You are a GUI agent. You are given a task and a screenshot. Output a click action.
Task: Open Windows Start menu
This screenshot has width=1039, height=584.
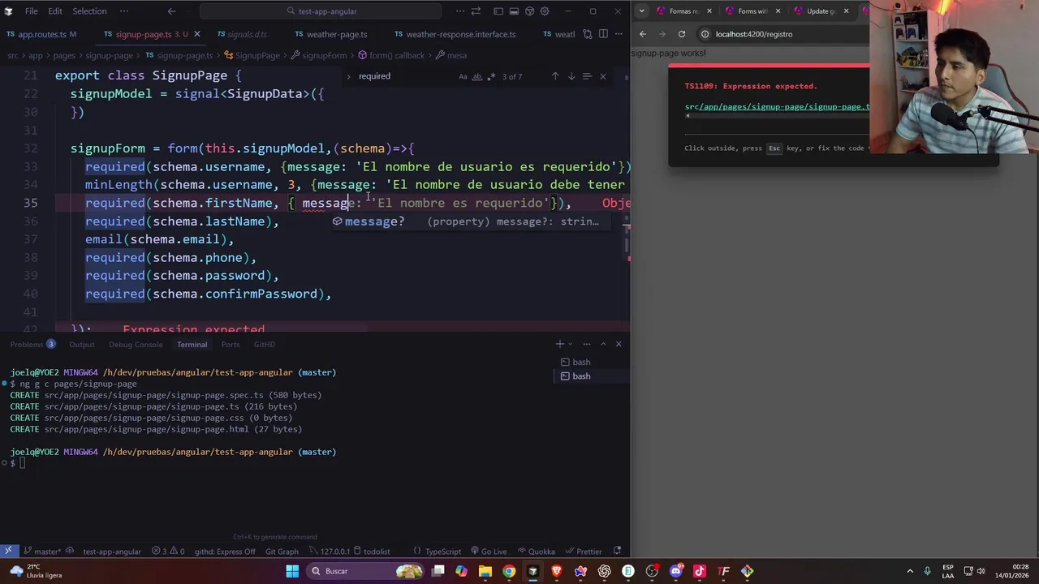click(292, 571)
